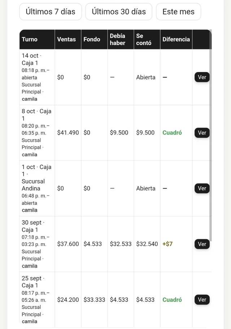
Task: Click the $41.490 sales amount
Action: point(68,132)
